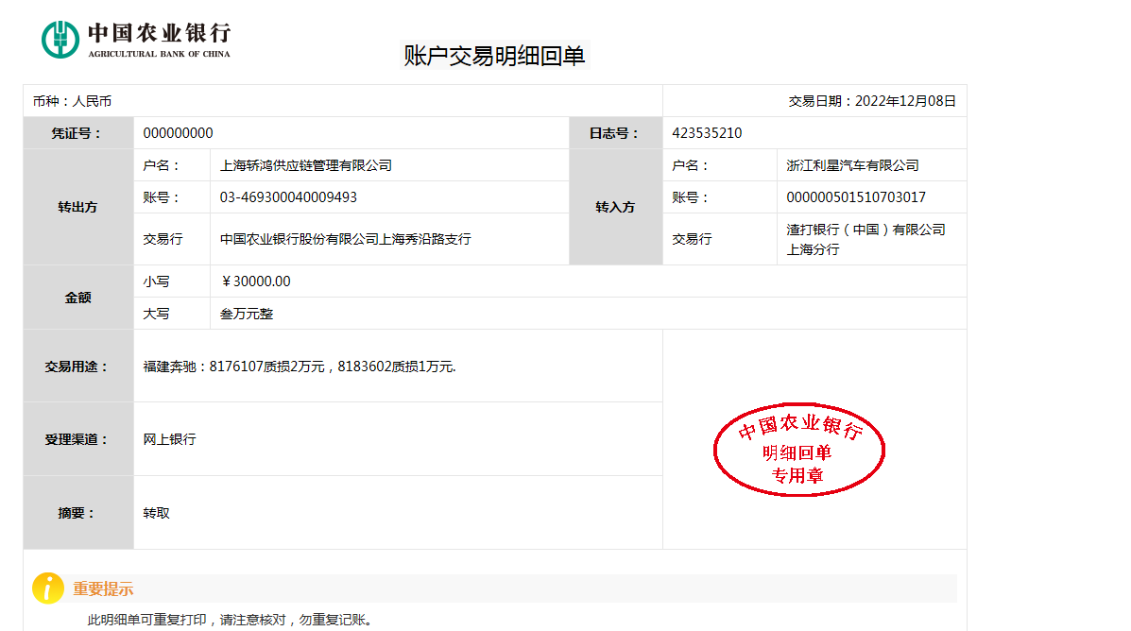Click the summary value 转取
1131x631 pixels.
pyautogui.click(x=156, y=513)
